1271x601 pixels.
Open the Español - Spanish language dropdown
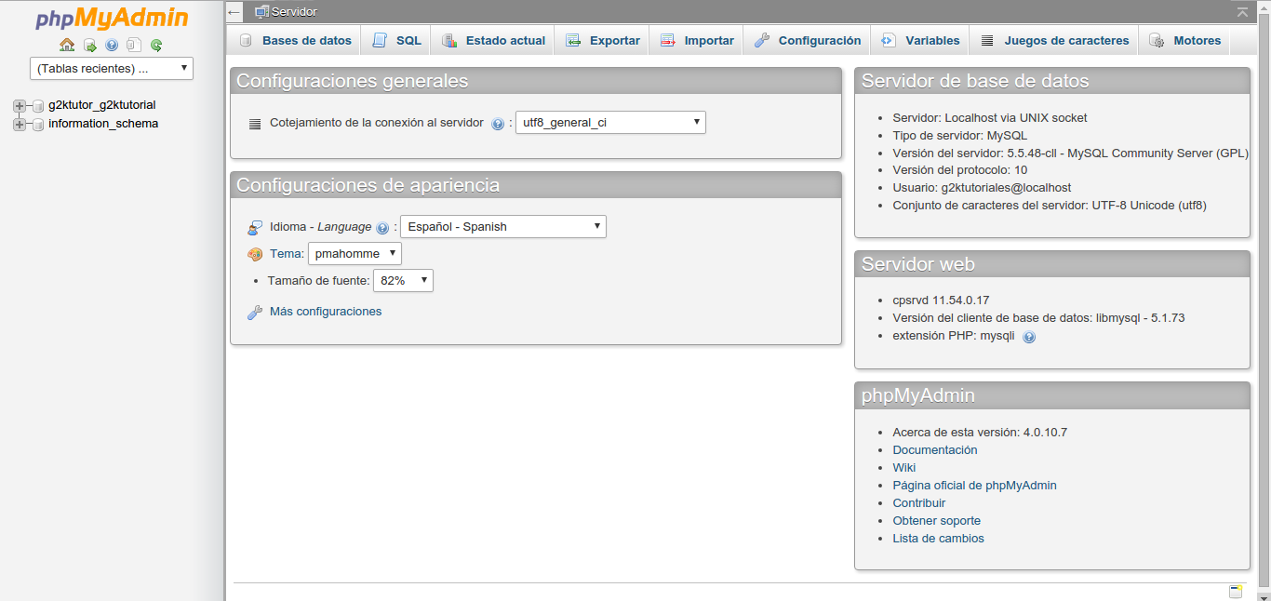coord(503,226)
